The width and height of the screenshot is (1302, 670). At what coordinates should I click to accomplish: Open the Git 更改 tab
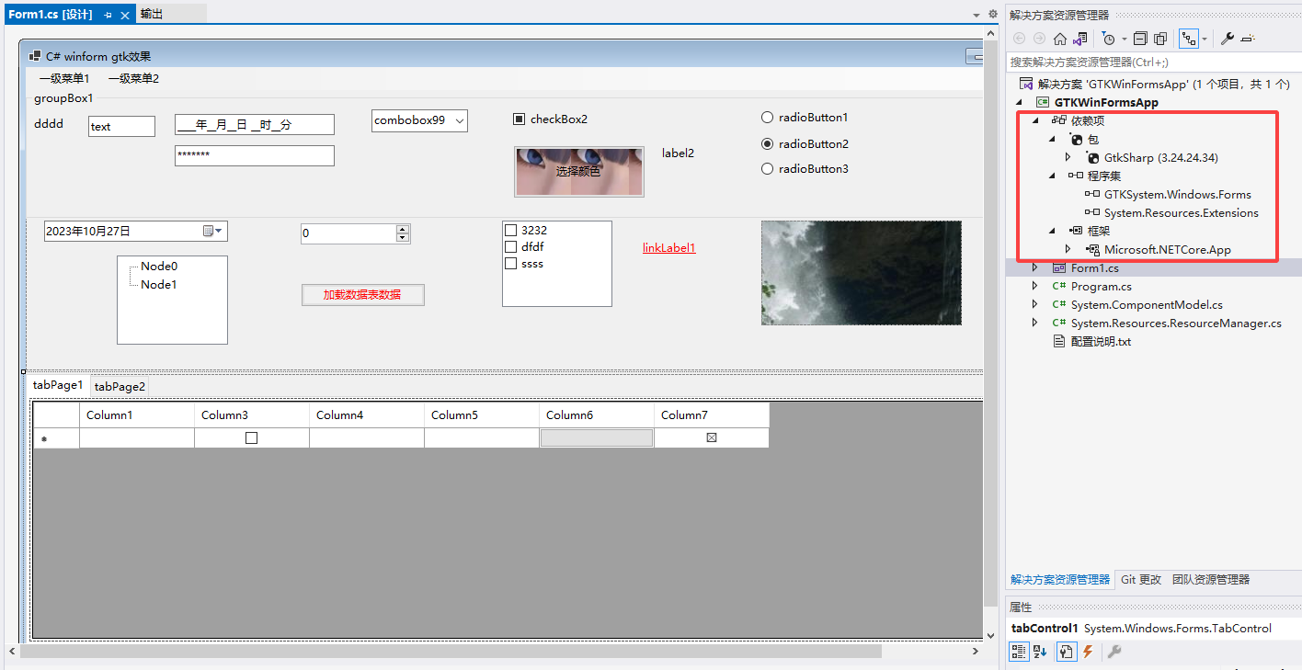point(1141,580)
